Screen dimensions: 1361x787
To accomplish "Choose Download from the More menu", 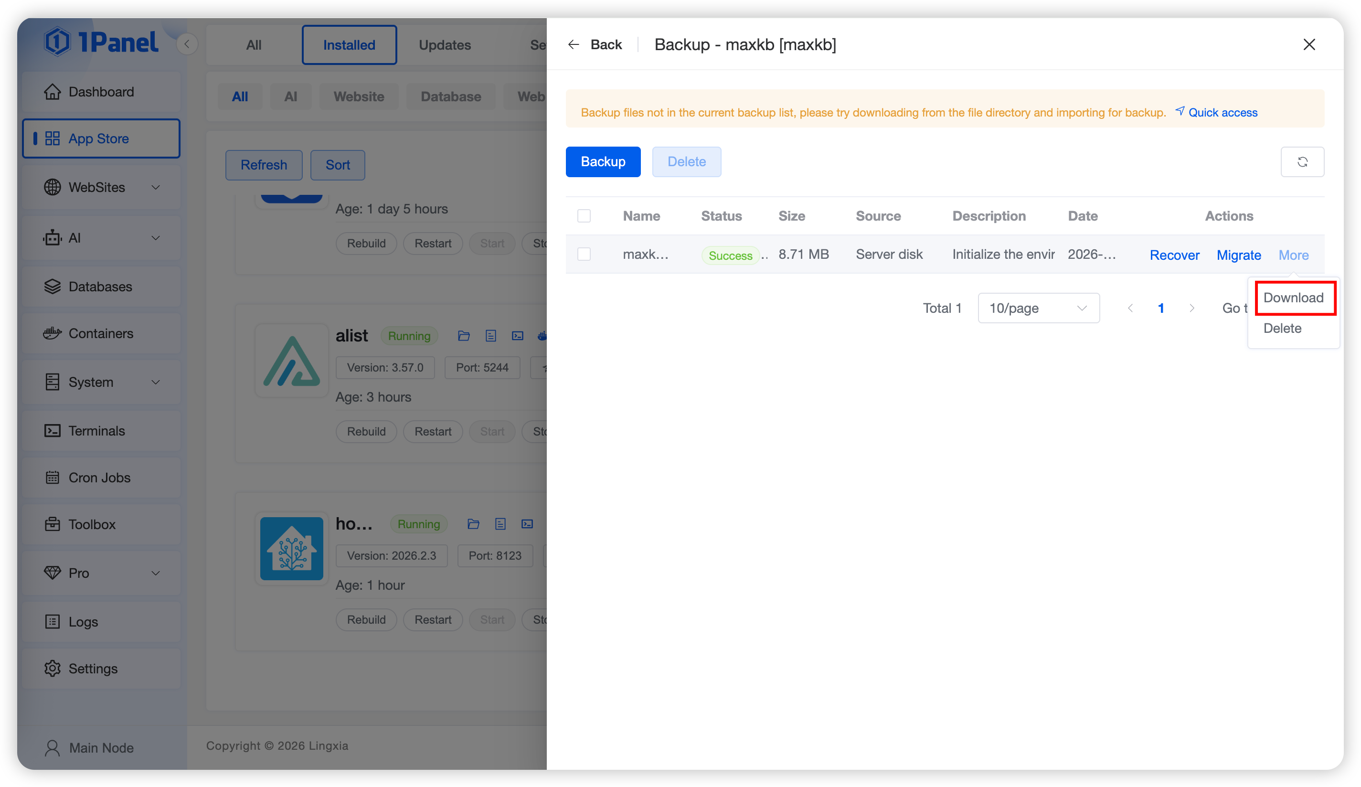I will 1293,298.
